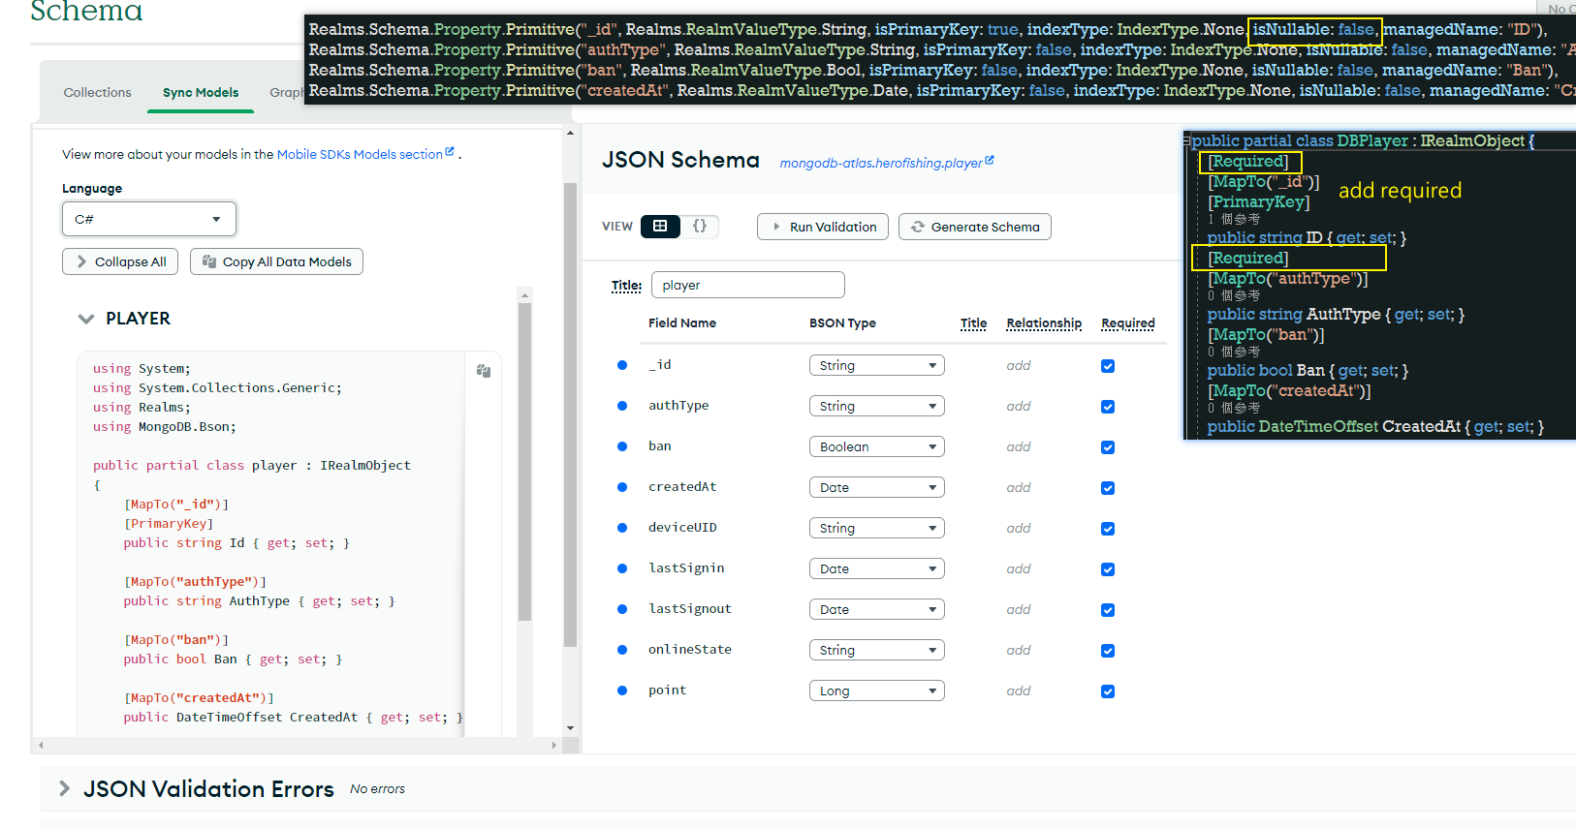Toggle the Required checkbox for onlineState
Viewport: 1576px width, 828px height.
coord(1108,651)
